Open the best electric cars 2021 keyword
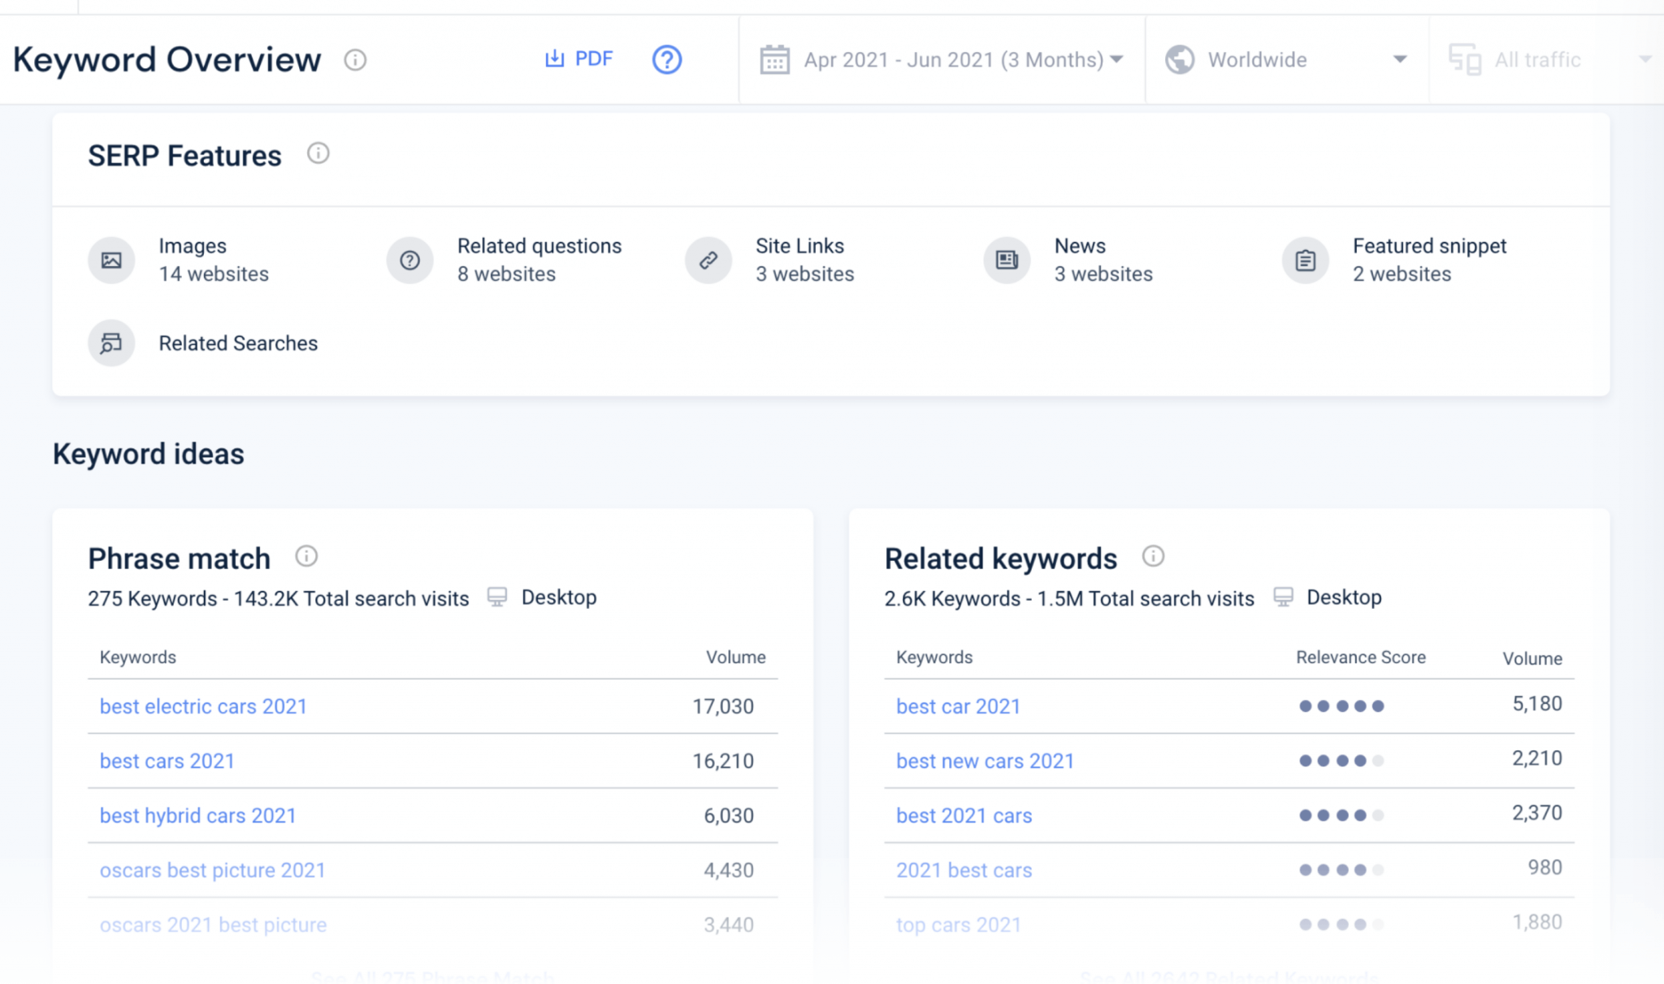Image resolution: width=1664 pixels, height=984 pixels. 202,706
